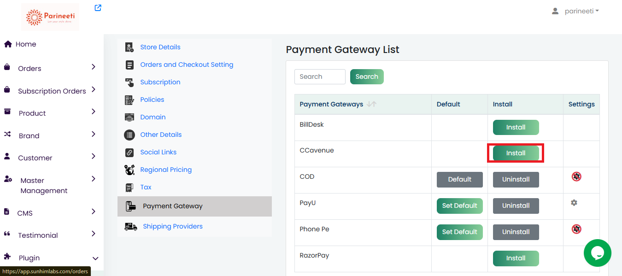Open the parineeti user account dropdown
622x276 pixels.
[x=576, y=11]
